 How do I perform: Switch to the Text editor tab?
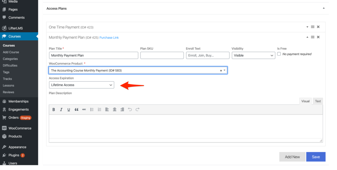coord(318,101)
